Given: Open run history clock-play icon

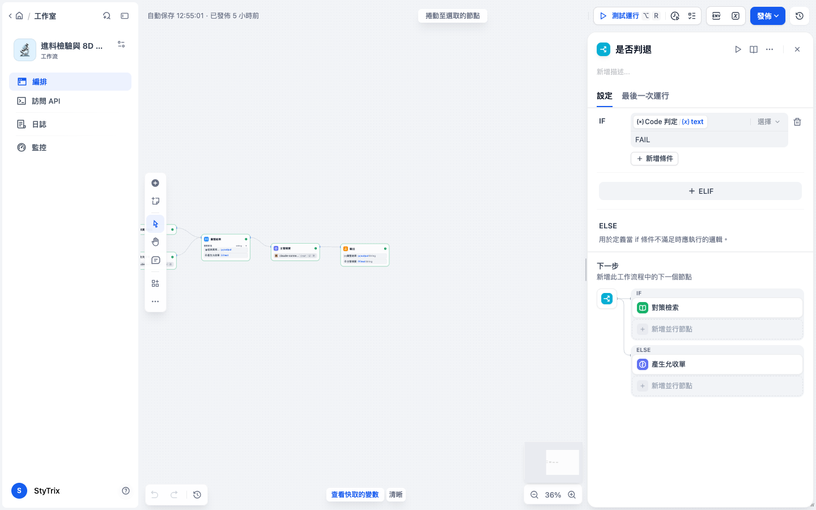Looking at the screenshot, I should 675,16.
